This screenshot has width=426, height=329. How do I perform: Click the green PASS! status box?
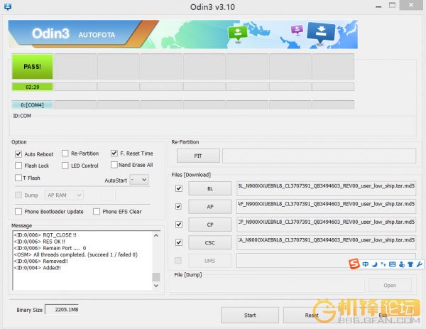pos(33,67)
